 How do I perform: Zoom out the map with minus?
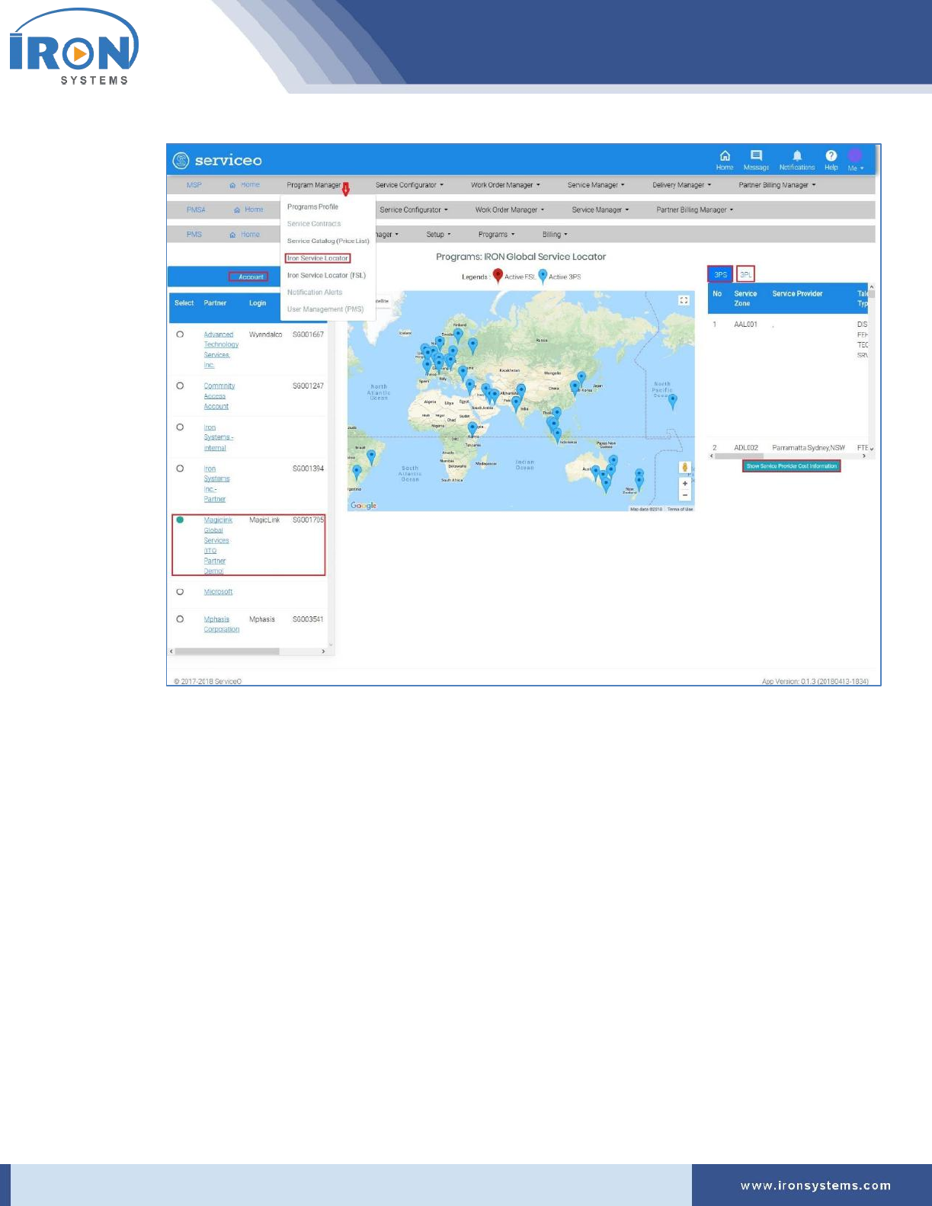click(685, 495)
